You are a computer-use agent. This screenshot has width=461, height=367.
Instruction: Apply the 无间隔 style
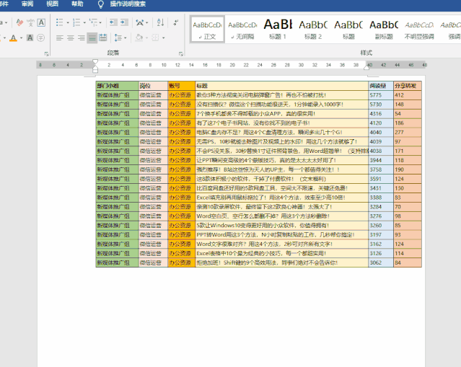[242, 30]
